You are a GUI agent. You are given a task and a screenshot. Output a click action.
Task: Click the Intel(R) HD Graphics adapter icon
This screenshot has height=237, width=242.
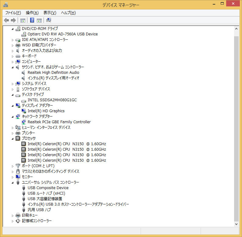[24, 111]
